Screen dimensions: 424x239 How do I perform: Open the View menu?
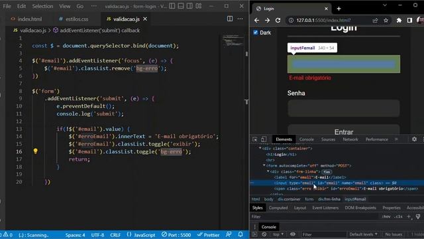point(65,6)
